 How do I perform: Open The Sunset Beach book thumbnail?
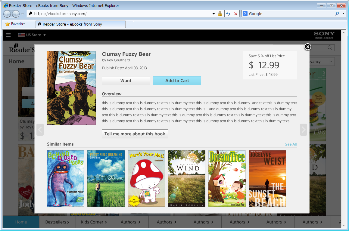tap(267, 179)
